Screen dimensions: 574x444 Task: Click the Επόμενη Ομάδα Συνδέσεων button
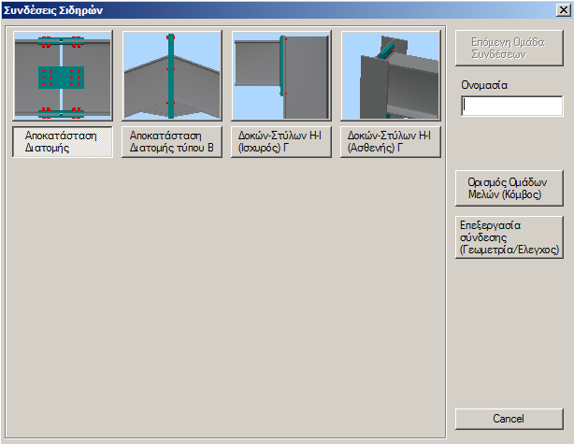point(509,48)
